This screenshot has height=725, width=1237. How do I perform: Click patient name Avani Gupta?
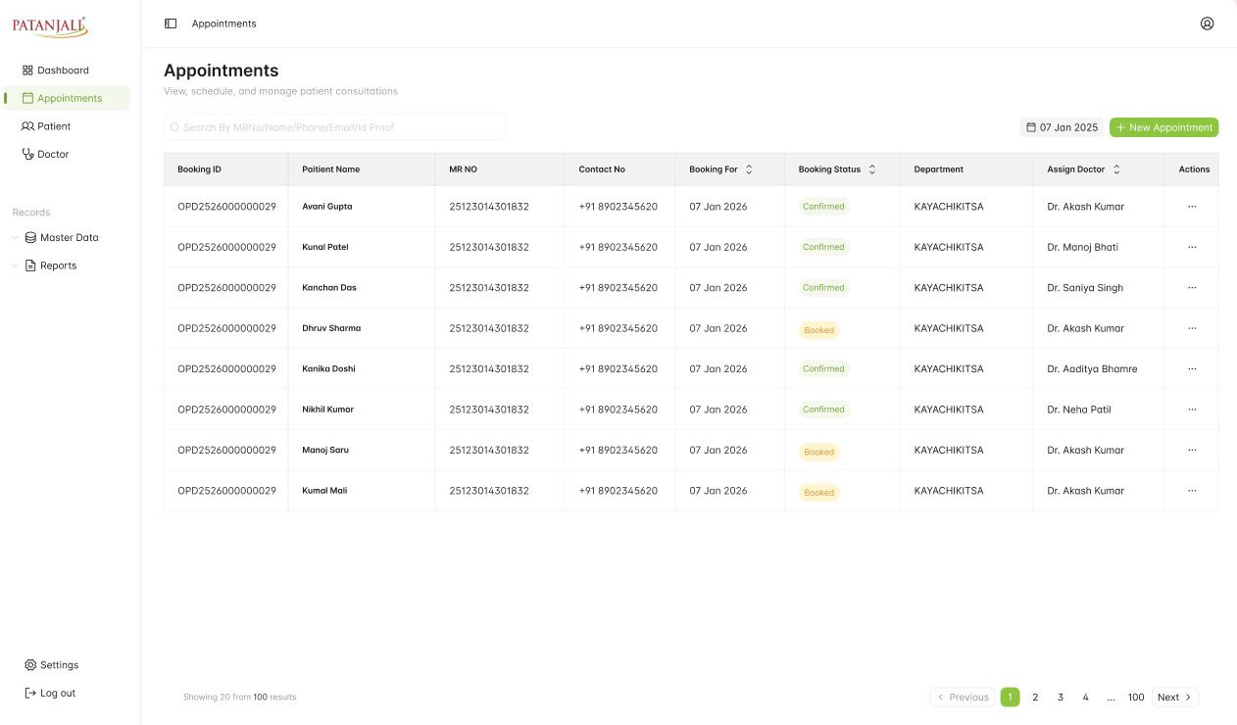327,207
